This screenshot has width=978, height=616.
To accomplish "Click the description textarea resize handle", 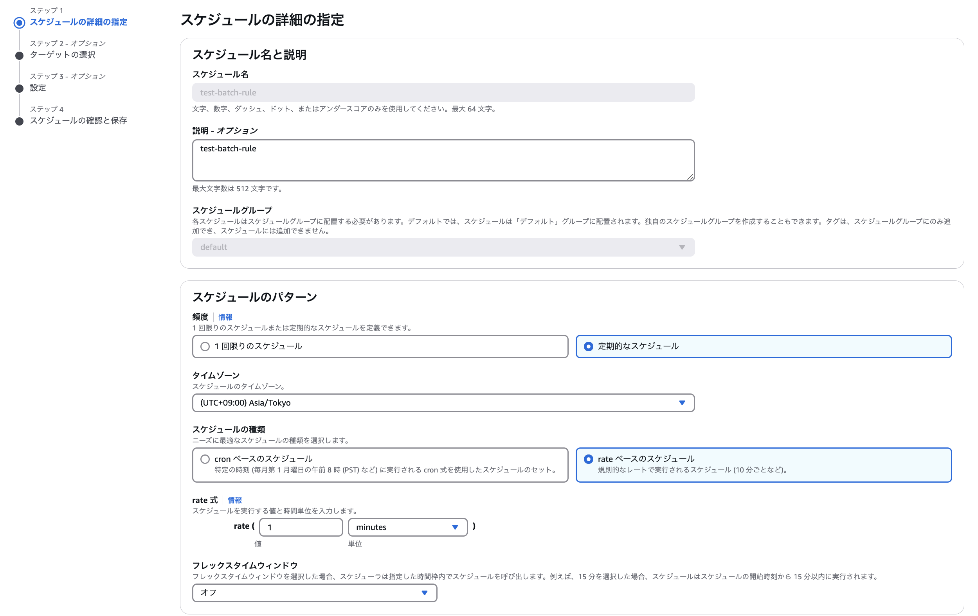I will (x=690, y=177).
